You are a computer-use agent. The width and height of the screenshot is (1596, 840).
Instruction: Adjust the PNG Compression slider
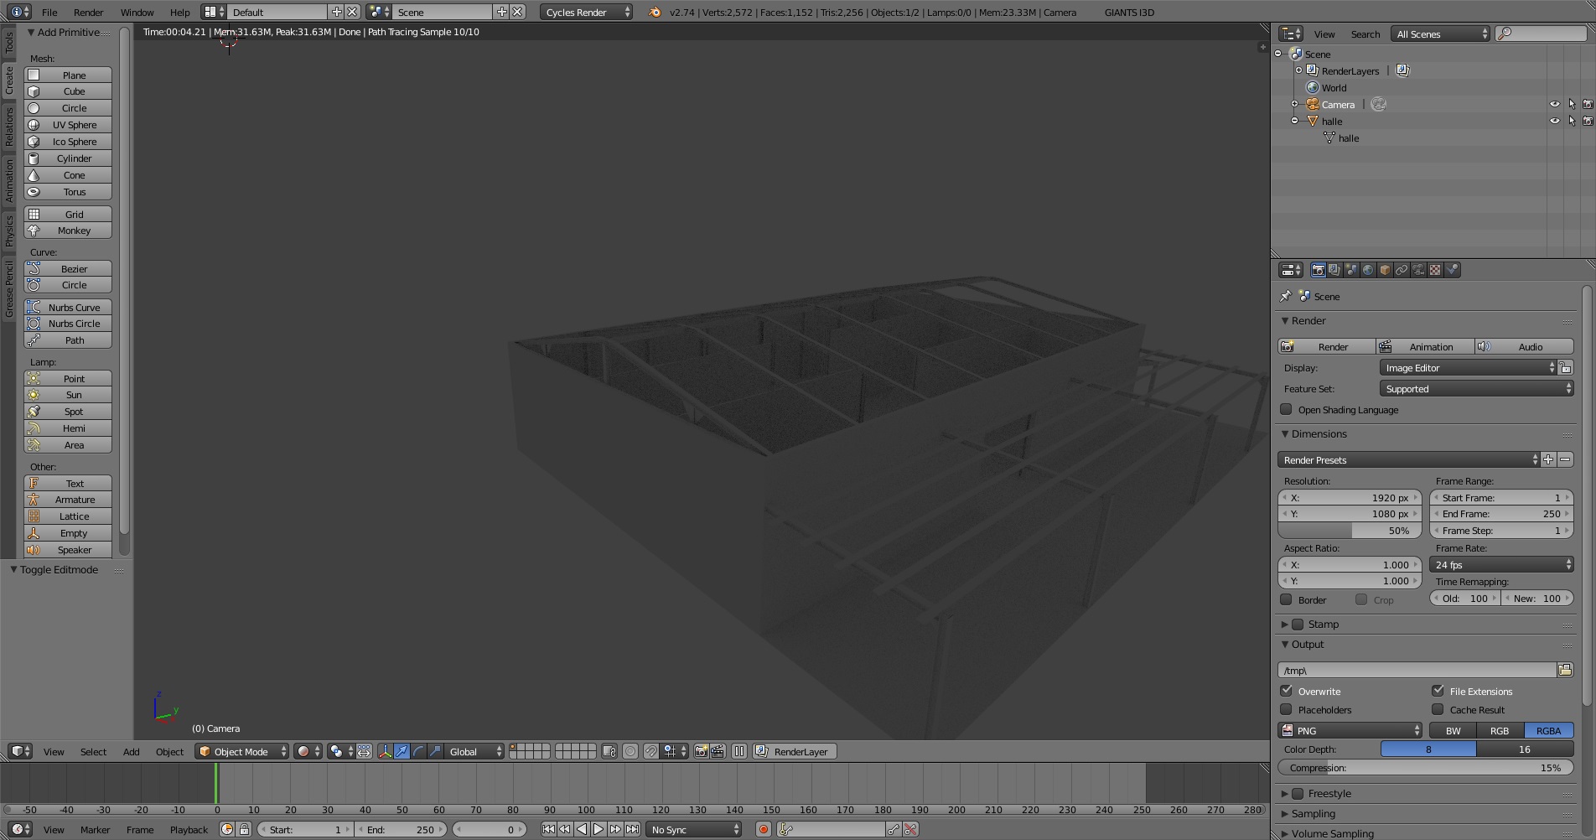click(x=1425, y=768)
